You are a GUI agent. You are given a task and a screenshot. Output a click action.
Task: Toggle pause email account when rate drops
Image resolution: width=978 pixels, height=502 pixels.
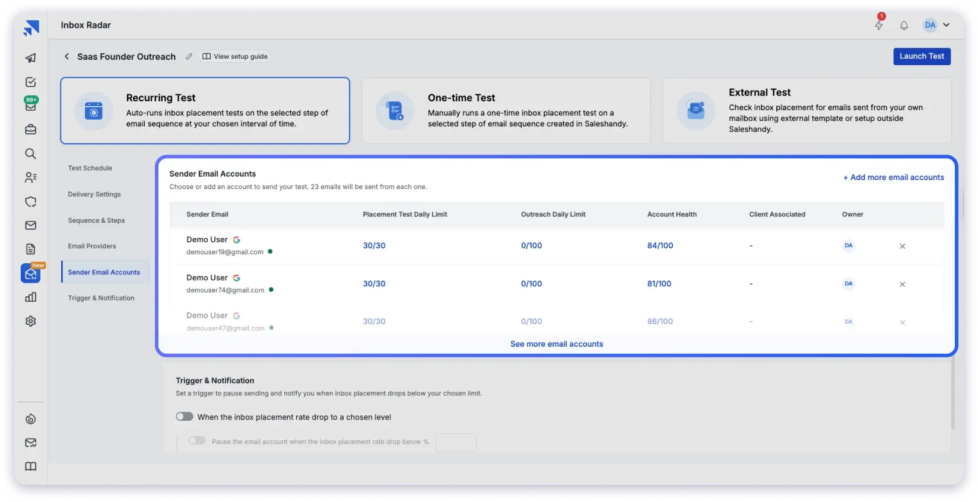pos(197,441)
